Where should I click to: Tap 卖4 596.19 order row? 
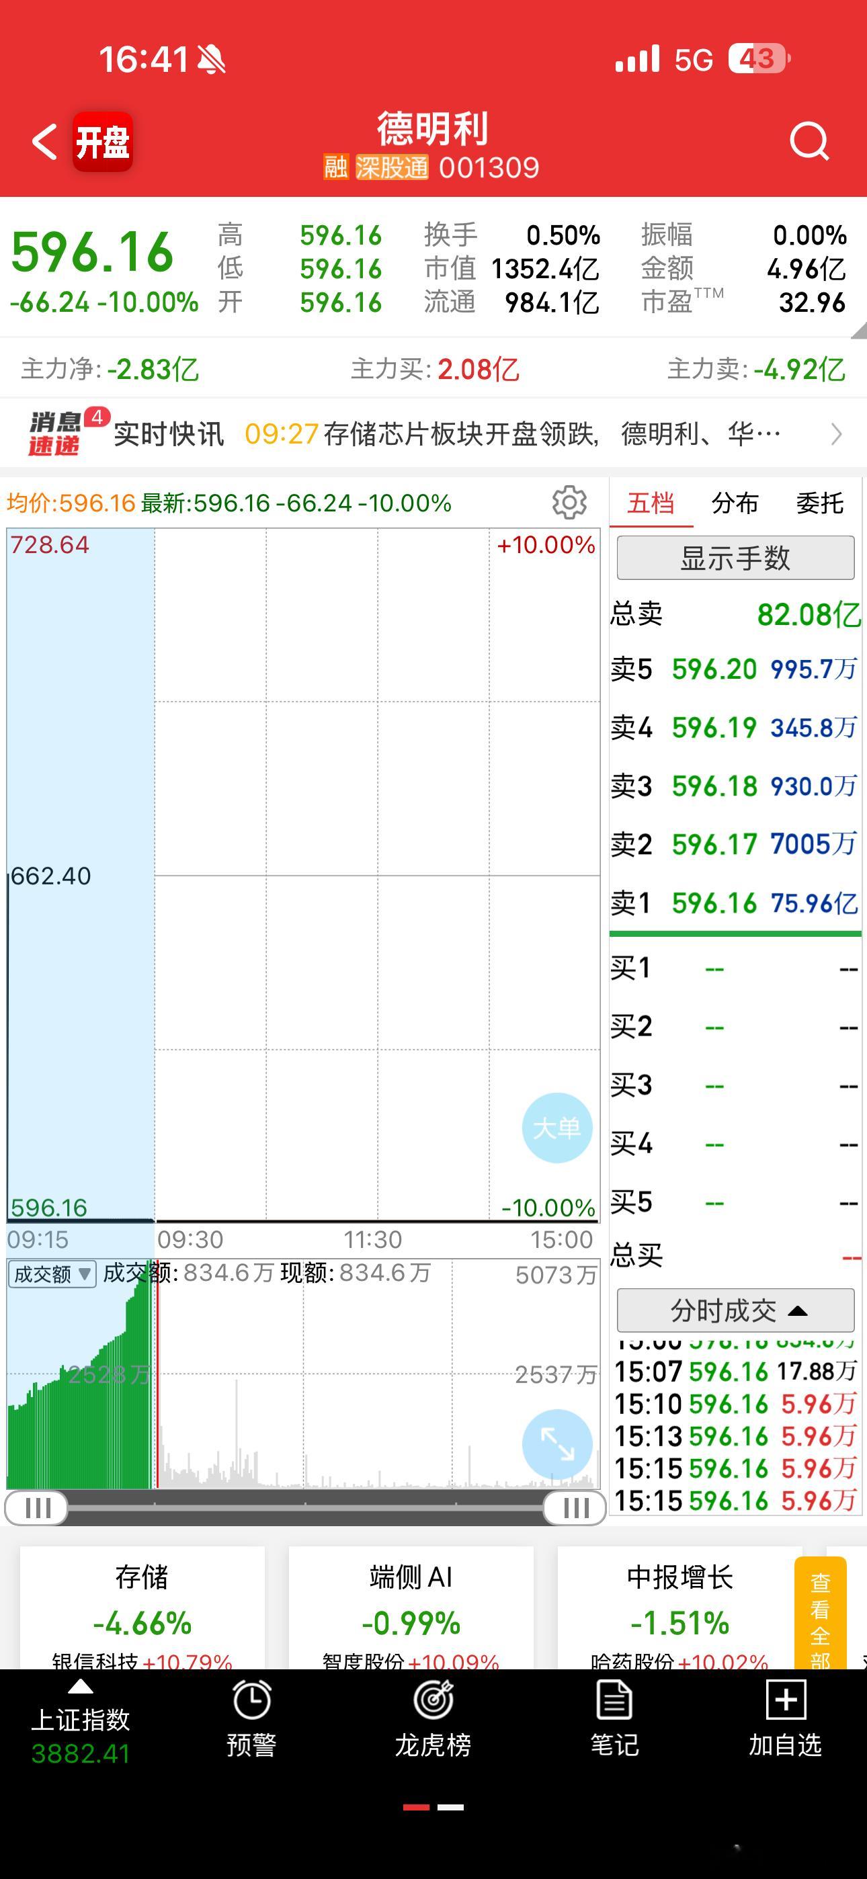coord(735,727)
